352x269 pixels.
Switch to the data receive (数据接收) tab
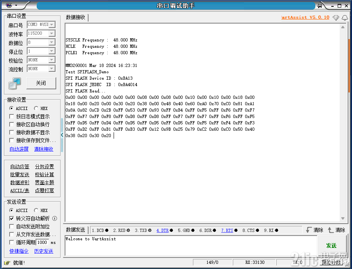(x=76, y=18)
